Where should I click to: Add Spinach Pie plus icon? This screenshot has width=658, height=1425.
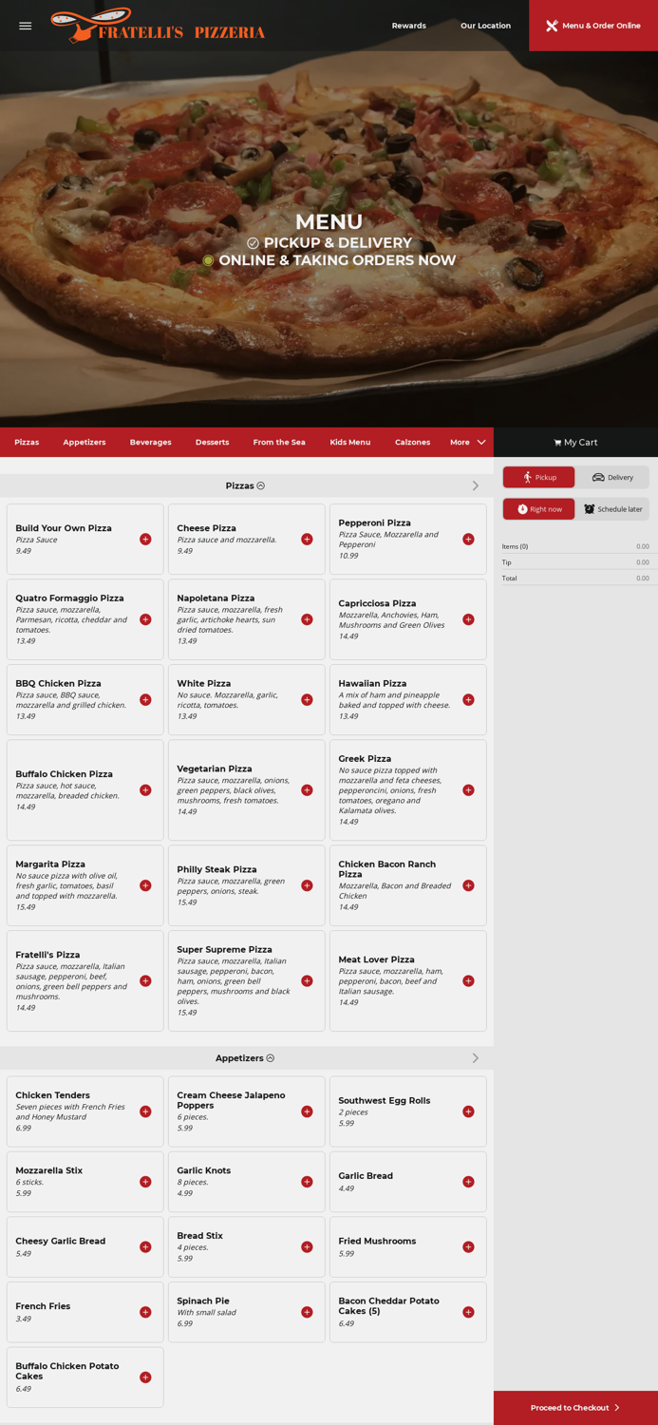click(307, 1312)
